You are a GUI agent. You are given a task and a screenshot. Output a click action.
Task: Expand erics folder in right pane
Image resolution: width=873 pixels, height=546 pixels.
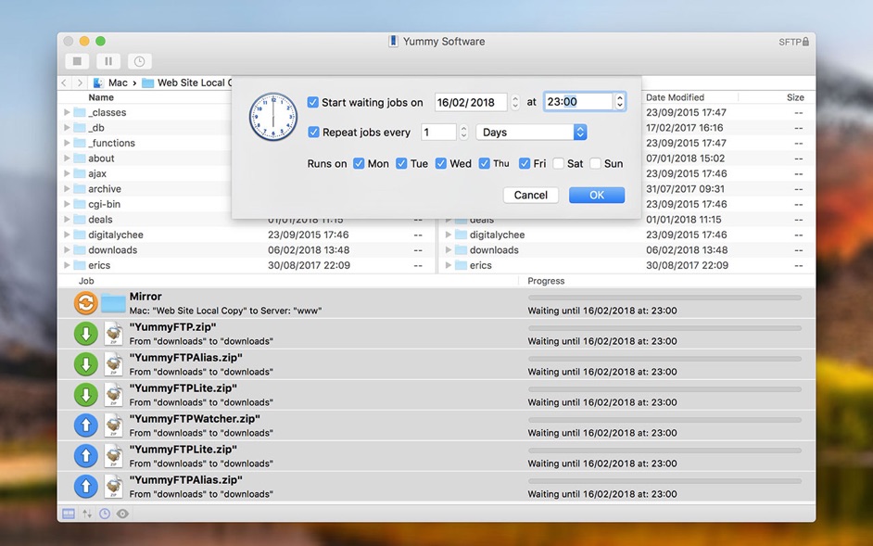(449, 266)
